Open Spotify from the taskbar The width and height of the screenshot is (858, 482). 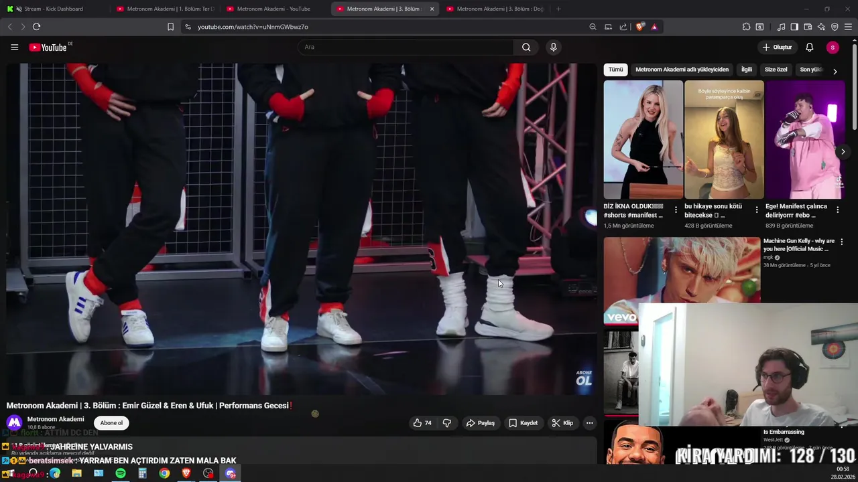[121, 473]
